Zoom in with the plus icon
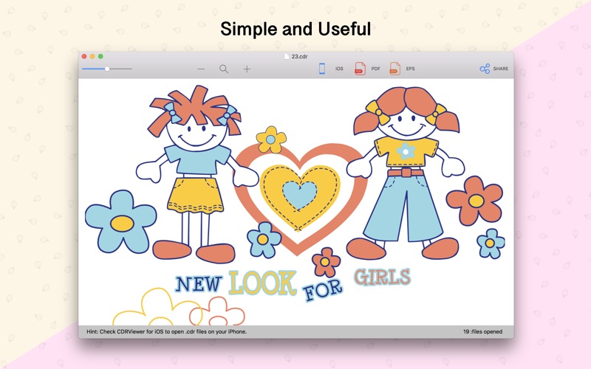This screenshot has width=591, height=369. pos(247,69)
